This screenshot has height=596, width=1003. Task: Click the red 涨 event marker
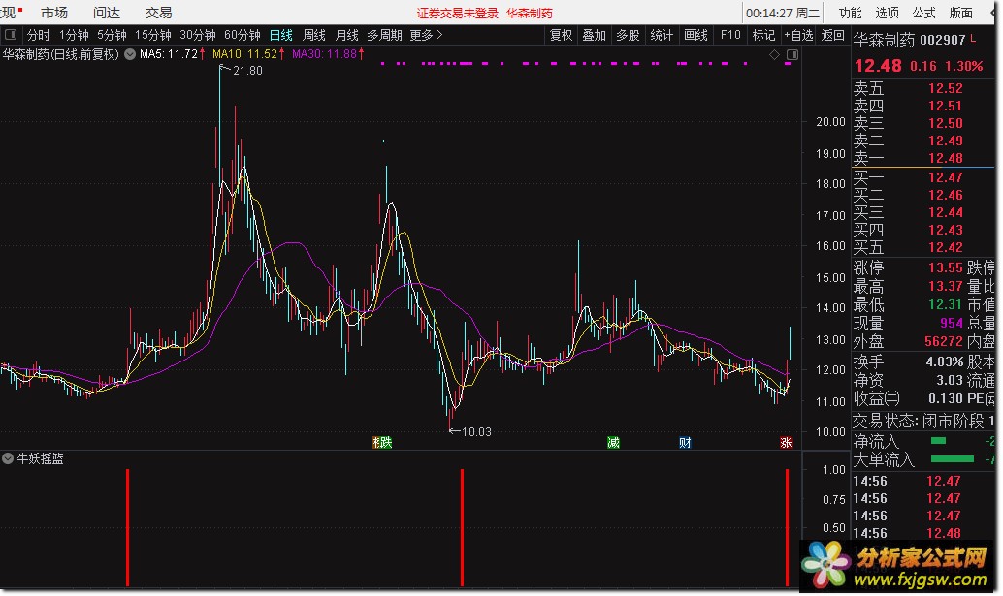pyautogui.click(x=786, y=442)
